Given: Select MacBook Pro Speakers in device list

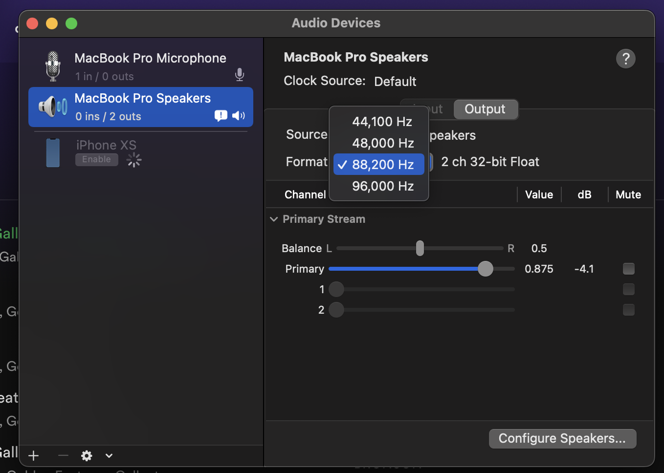Looking at the screenshot, I should [x=141, y=107].
